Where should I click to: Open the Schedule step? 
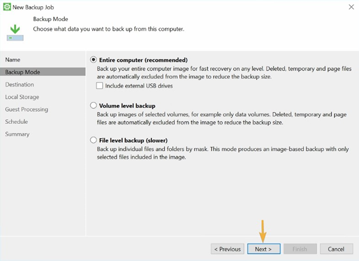tap(16, 122)
